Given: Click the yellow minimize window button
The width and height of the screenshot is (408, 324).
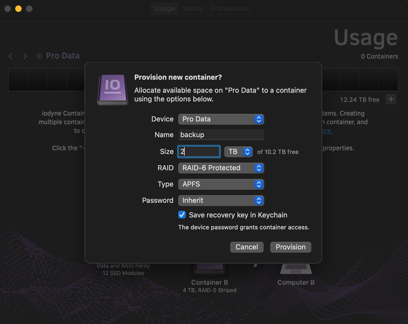Looking at the screenshot, I should tap(18, 9).
